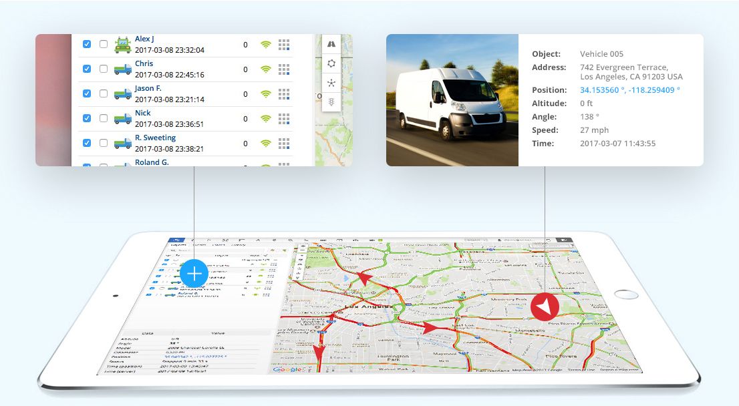The height and width of the screenshot is (406, 739).
Task: Open the grid menu icon for Alex J
Action: tap(284, 45)
